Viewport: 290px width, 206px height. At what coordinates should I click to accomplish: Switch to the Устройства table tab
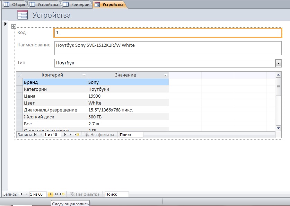(x=44, y=5)
